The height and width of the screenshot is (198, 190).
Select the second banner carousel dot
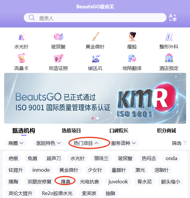coord(98,118)
